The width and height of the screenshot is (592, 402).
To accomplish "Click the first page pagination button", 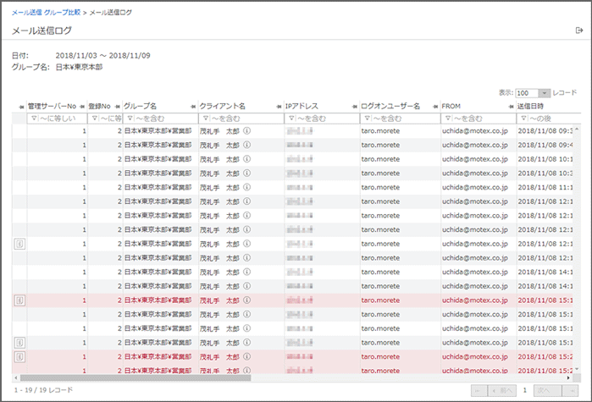I will (x=479, y=391).
